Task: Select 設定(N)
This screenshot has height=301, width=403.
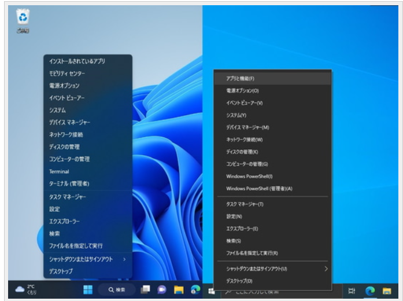Action: (273, 216)
